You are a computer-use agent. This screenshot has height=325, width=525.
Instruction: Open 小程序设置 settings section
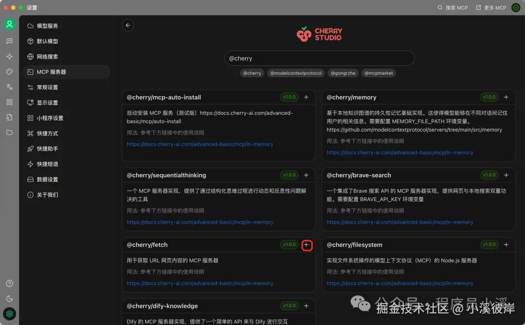(66, 118)
